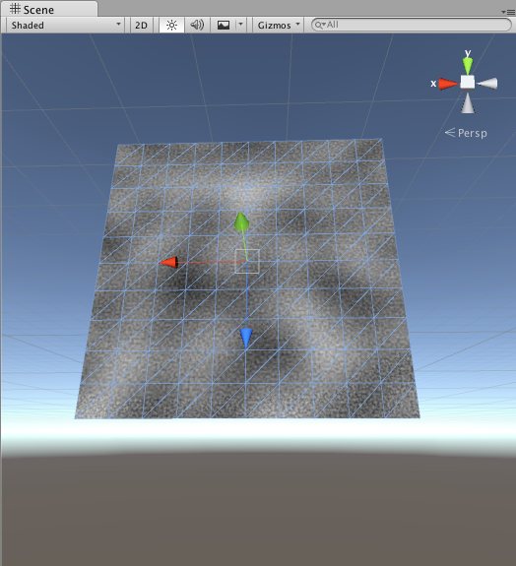Click the scene search field
Viewport: 516px width, 566px height.
pos(412,25)
